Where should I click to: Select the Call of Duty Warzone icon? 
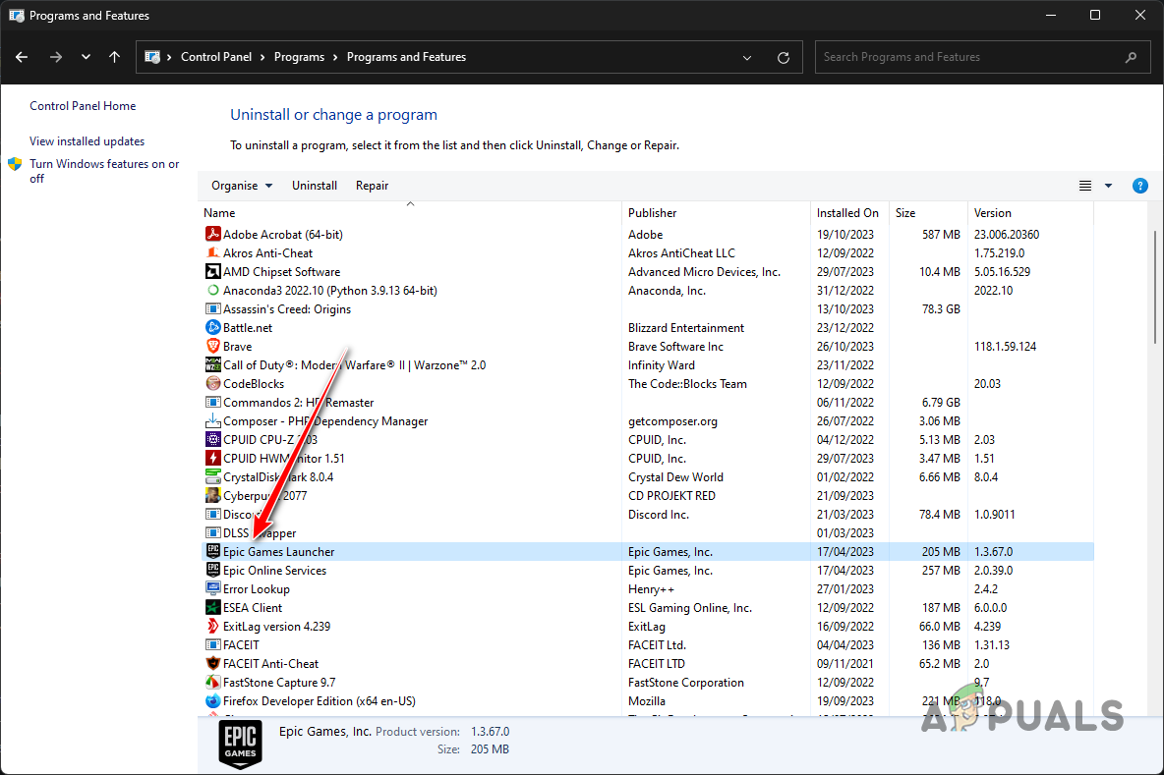pyautogui.click(x=213, y=364)
